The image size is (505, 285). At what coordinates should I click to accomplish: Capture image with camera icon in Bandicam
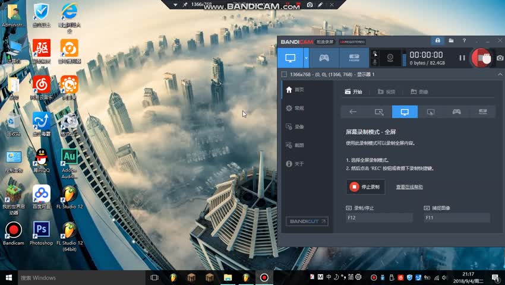(500, 58)
